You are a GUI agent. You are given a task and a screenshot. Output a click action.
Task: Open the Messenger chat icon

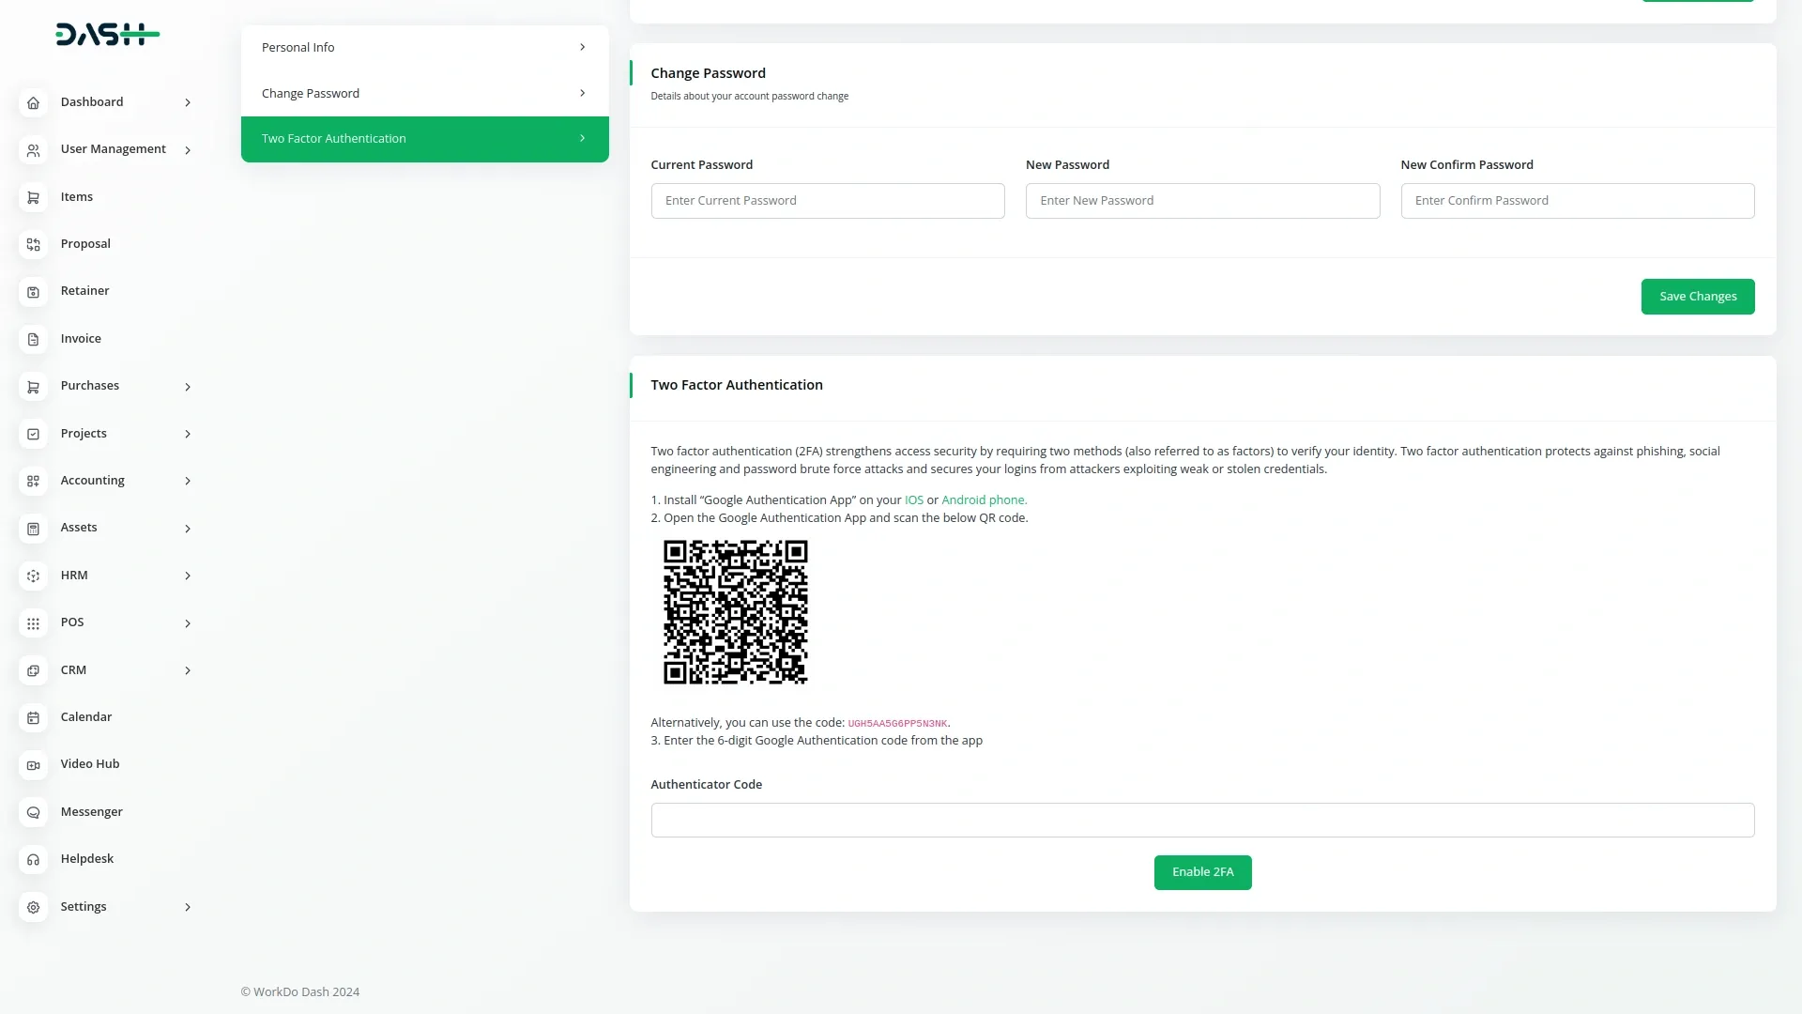pos(34,812)
